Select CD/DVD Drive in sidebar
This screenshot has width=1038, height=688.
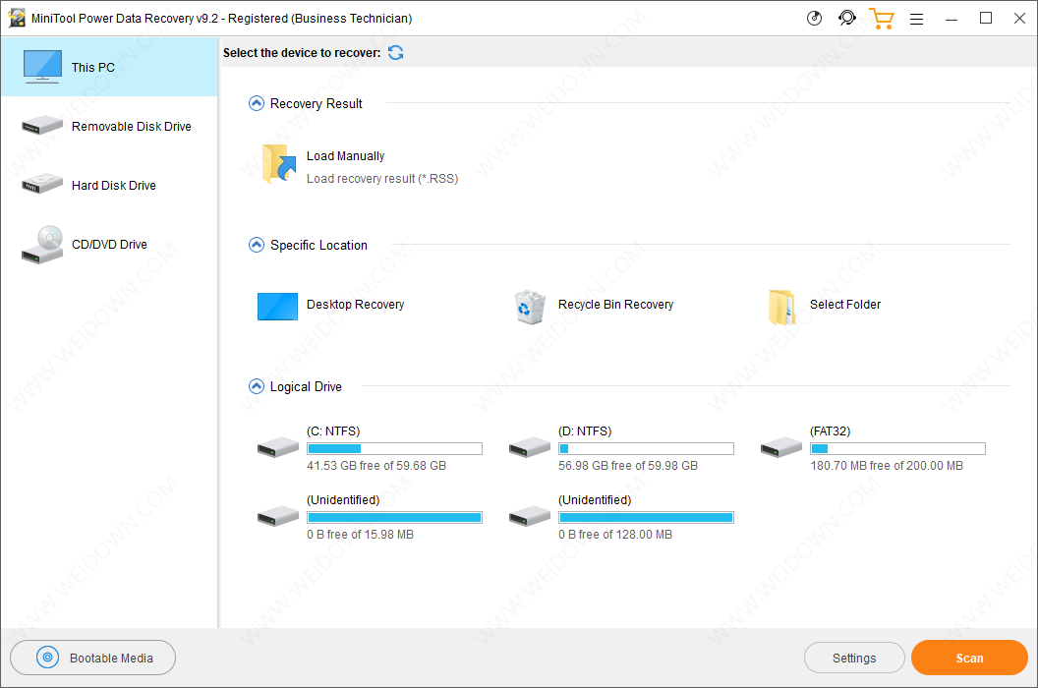(x=109, y=244)
